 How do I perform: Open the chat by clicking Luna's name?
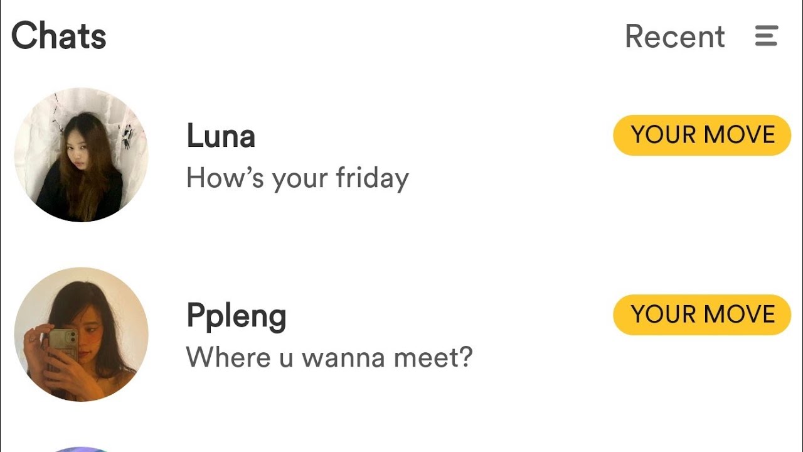coord(221,136)
